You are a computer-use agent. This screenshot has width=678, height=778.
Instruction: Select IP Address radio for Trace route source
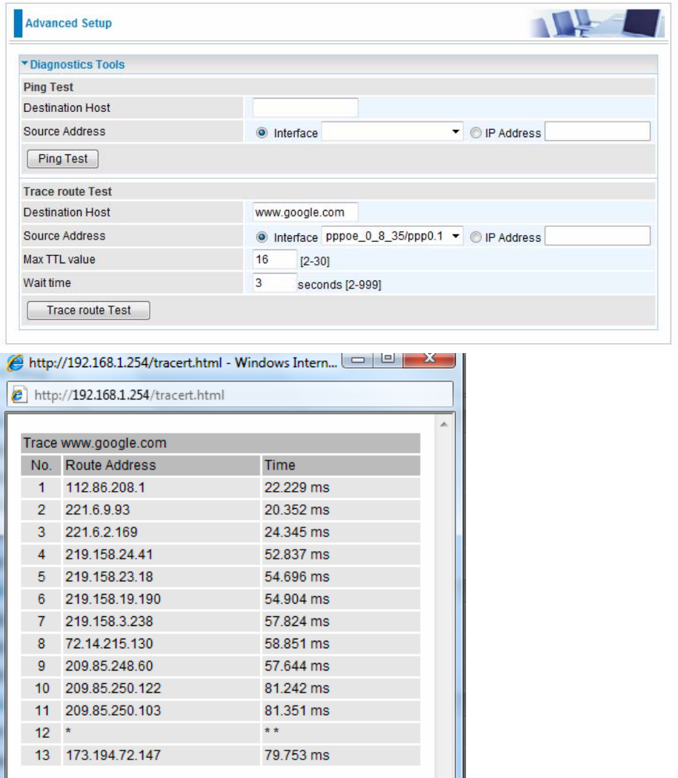476,237
